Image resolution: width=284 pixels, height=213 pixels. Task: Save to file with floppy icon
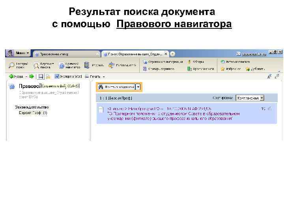click(x=41, y=77)
